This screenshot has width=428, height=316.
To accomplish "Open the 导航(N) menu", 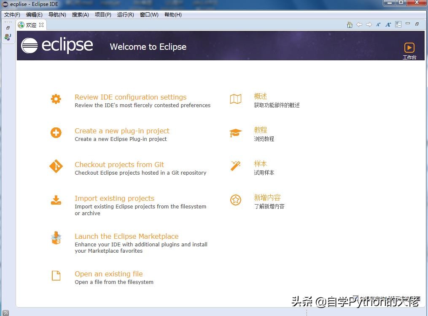I will tap(57, 14).
